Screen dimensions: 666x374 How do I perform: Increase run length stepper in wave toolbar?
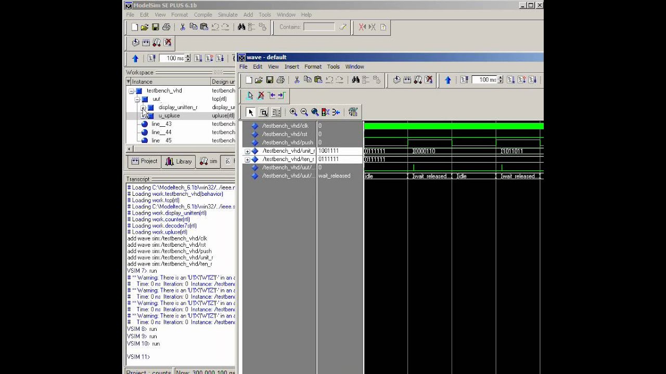tap(500, 77)
